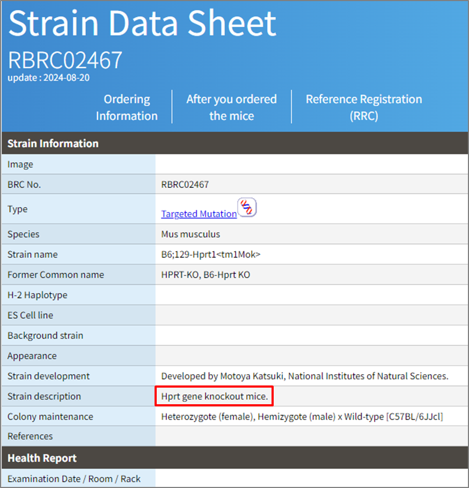Click the large RBRC02467 heading
The image size is (469, 488).
coord(65,60)
